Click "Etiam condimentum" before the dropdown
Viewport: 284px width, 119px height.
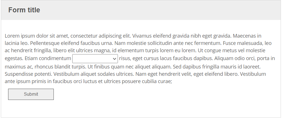[48, 58]
